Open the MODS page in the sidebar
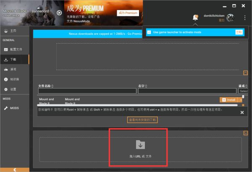Viewport: 252px width, 172px height. (x=14, y=108)
